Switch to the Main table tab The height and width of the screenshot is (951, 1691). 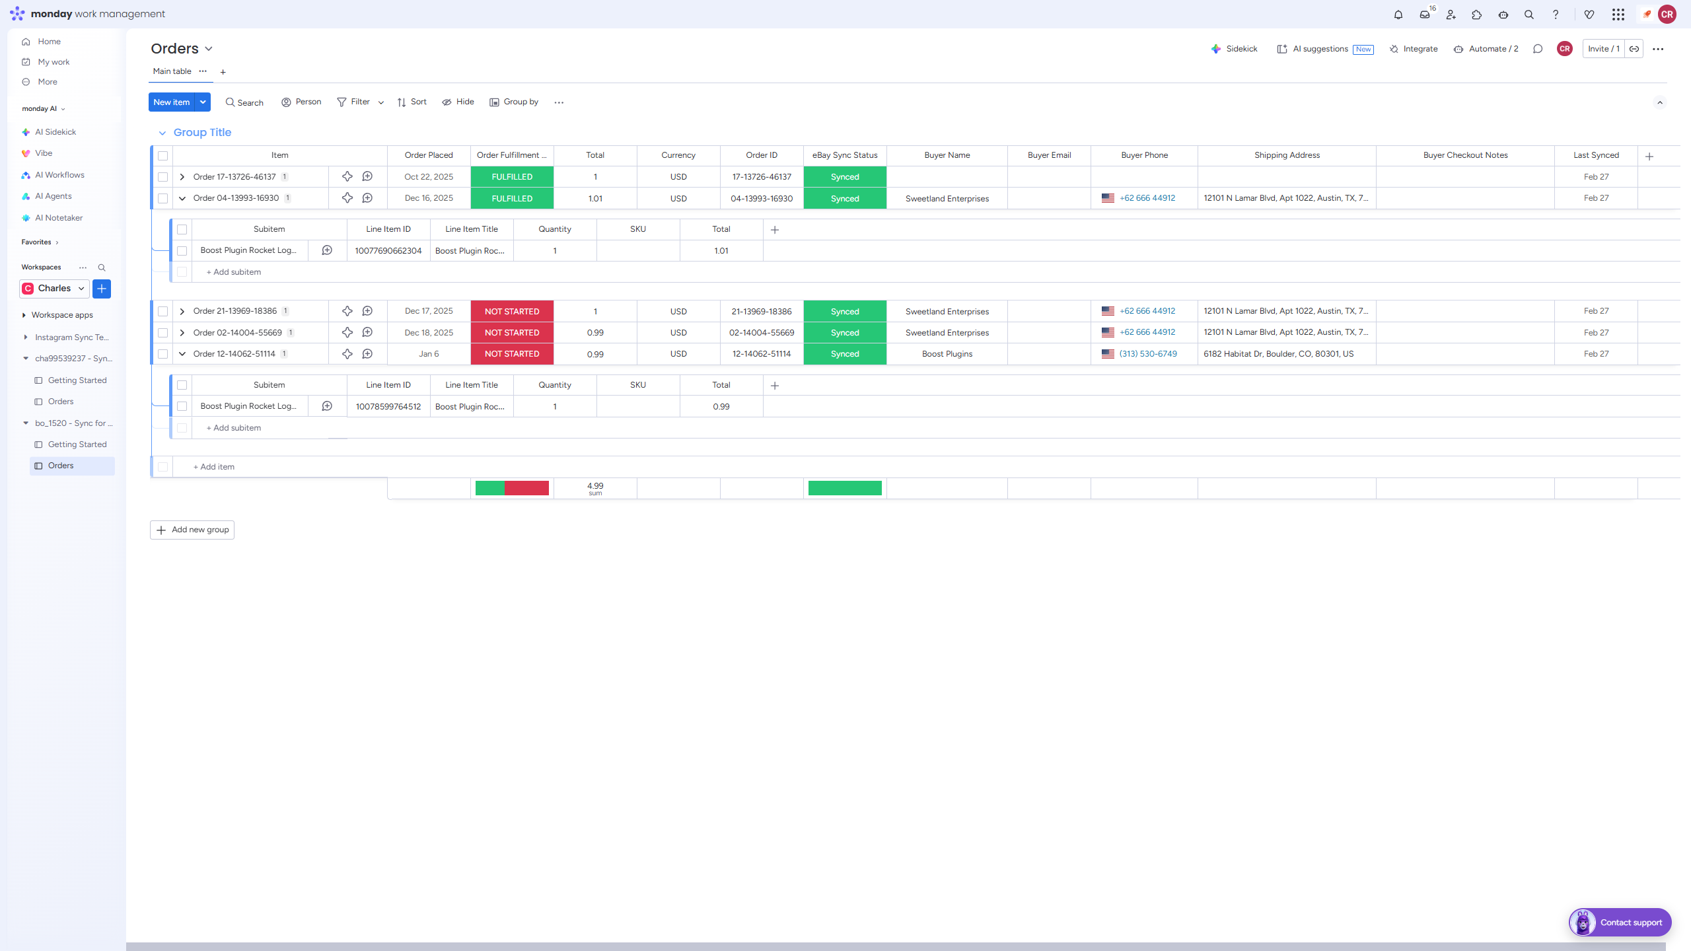(171, 71)
